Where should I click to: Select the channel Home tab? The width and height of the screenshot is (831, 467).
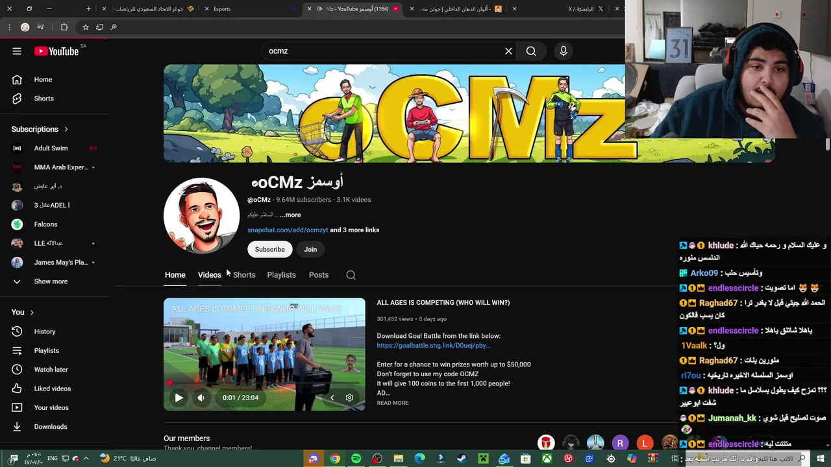pyautogui.click(x=175, y=275)
